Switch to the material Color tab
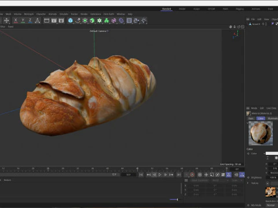278x208 pixels. point(261,118)
